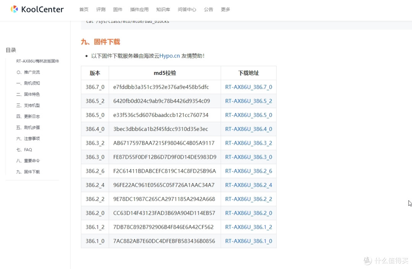
Task: Download RT-AX86U_386.4_0 firmware
Action: 249,129
